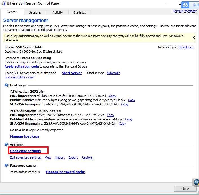Screen dimensions: 199x195
Task: Switch to the Sessions tab
Action: 35,12
